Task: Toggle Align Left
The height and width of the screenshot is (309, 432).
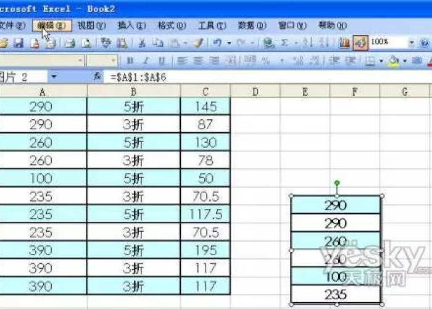Action: [182, 61]
